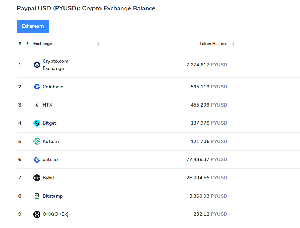This screenshot has width=300, height=228.
Task: Click the gate.io logo icon
Action: [x=37, y=160]
